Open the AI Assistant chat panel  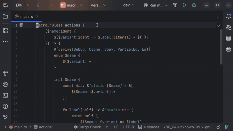228,28
